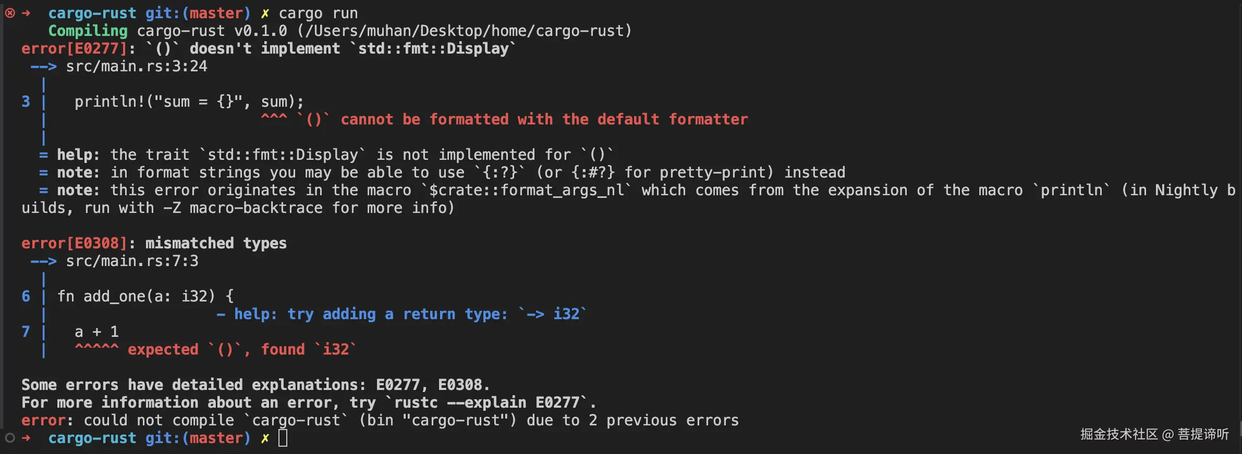
Task: Click the 'cargo run' command text
Action: click(319, 14)
